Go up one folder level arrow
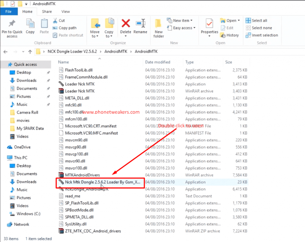This screenshot has width=305, height=242. (30, 52)
